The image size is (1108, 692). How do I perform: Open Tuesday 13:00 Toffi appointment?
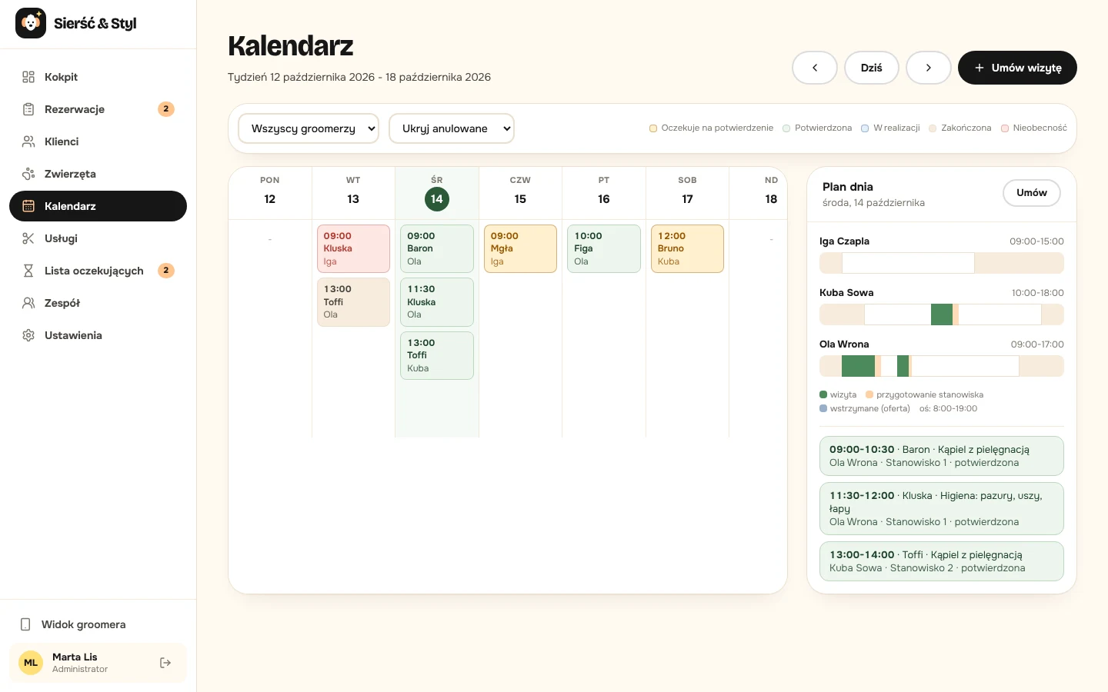click(354, 302)
